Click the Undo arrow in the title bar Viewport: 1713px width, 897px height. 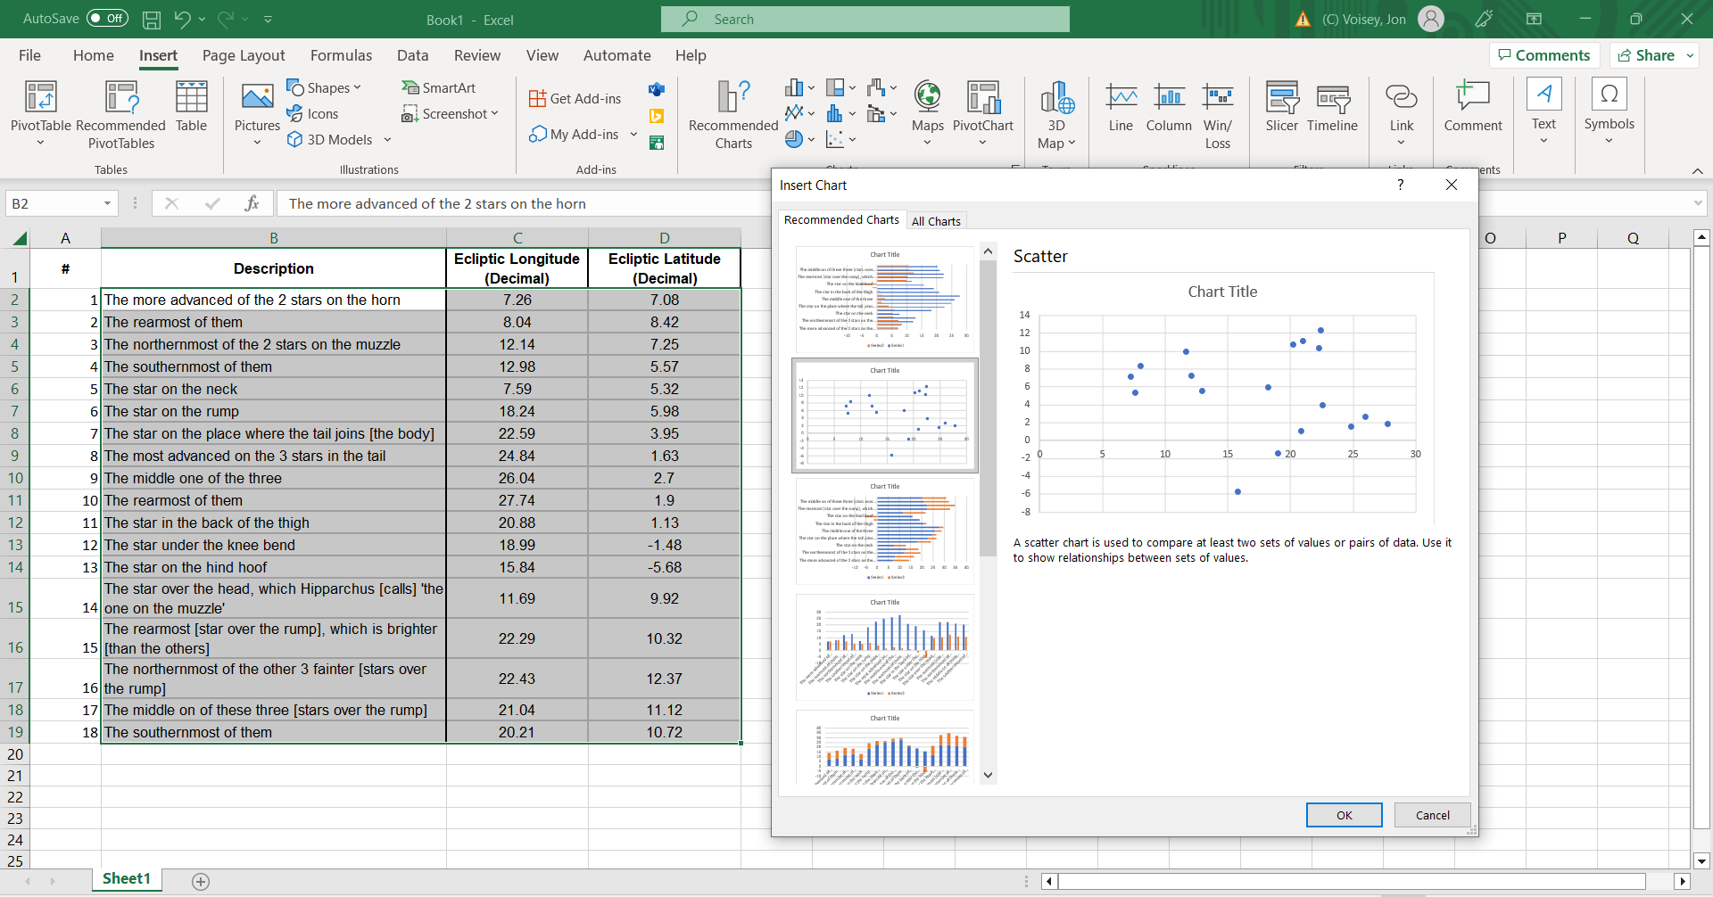pos(183,19)
